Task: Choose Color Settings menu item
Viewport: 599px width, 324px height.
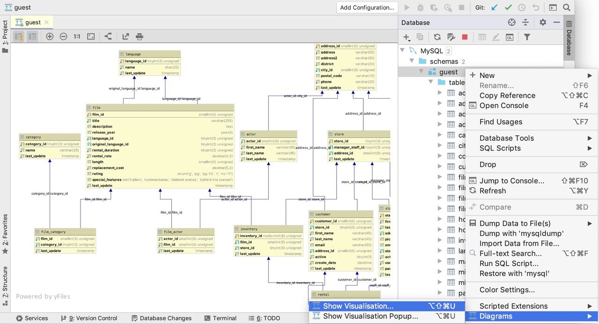Action: [x=531, y=290]
